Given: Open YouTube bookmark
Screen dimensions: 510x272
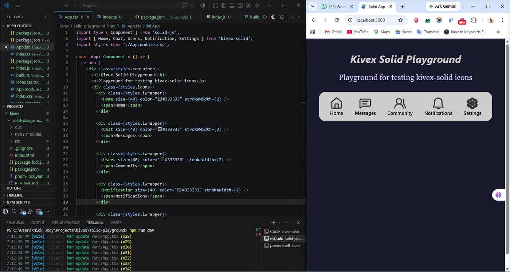Looking at the screenshot, I should click(358, 32).
